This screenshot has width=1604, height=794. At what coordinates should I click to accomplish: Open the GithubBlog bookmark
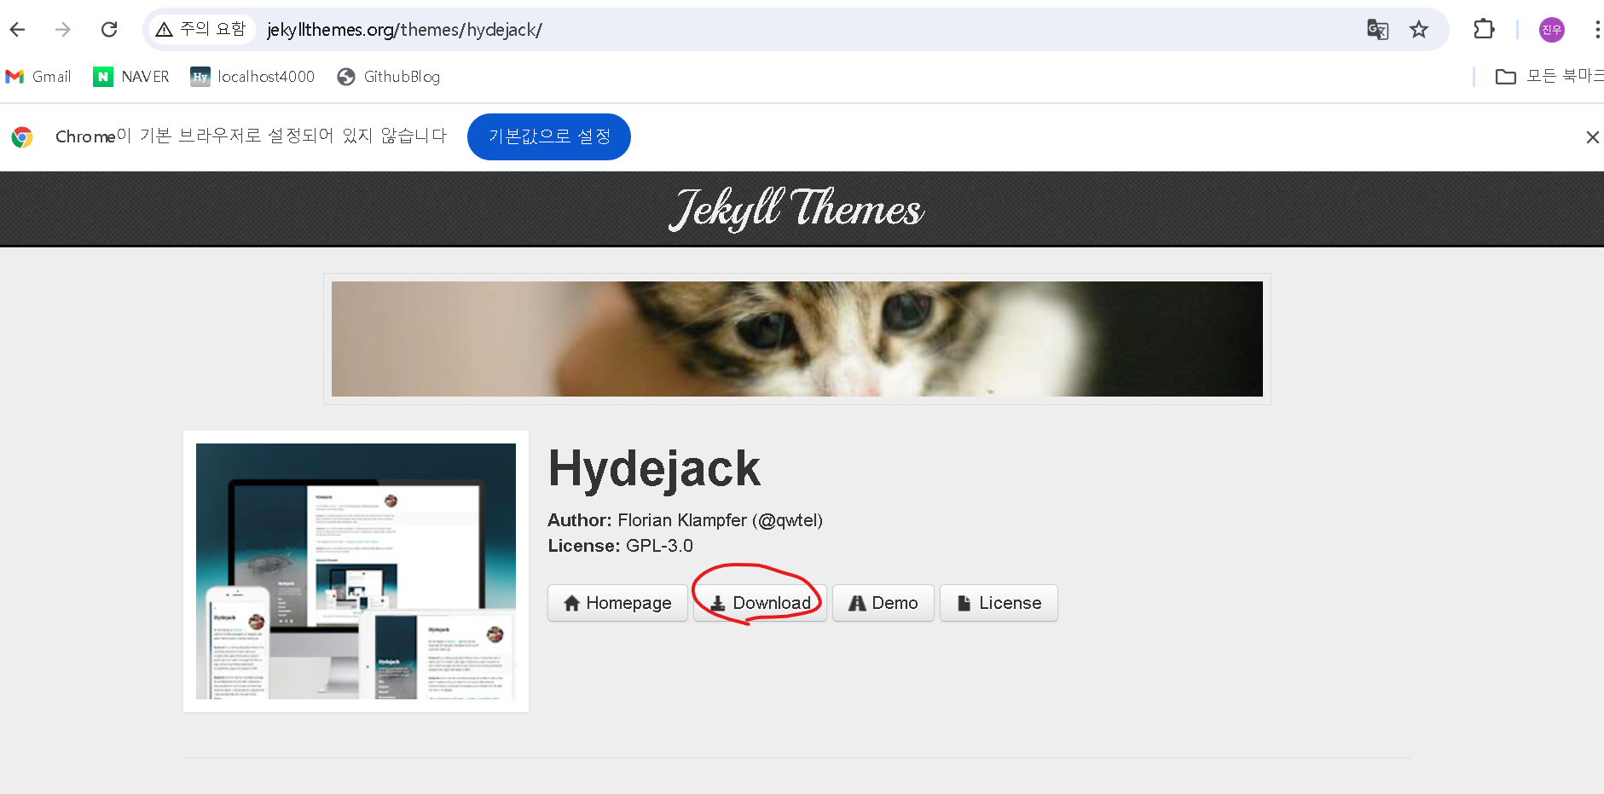click(x=389, y=77)
